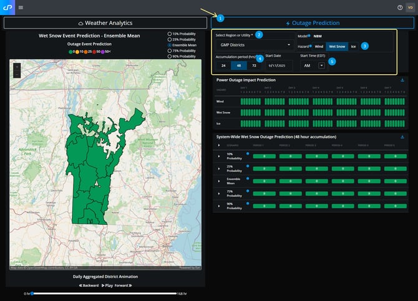Click the animation hour timeline slider
418x301 pixels.
tap(103, 293)
